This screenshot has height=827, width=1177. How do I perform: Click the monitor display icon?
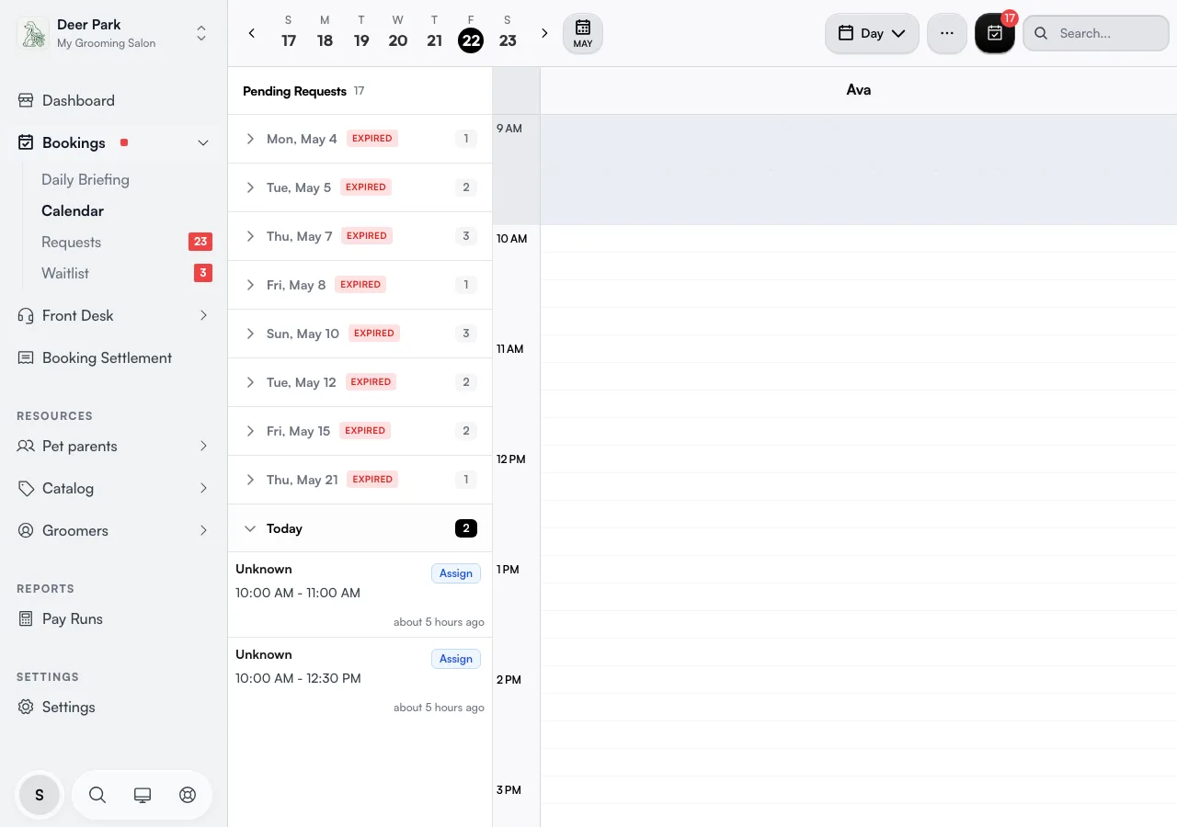pos(143,795)
